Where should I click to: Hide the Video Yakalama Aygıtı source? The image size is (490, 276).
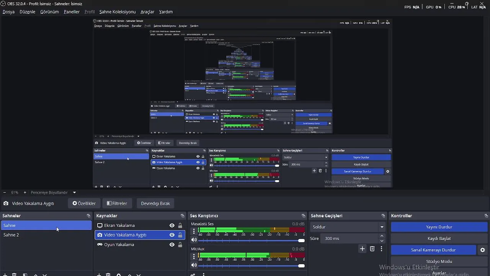tap(172, 235)
